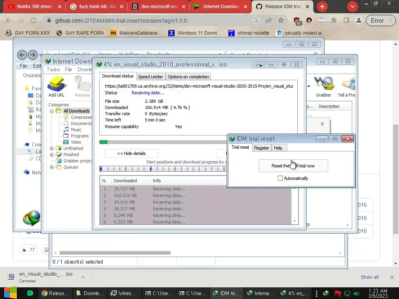Screen dimensions: 399x299
Task: Open Chrome Releas... taskbar item
Action: point(55,293)
